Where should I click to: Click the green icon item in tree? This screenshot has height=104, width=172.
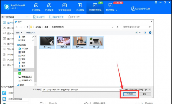click(x=20, y=73)
